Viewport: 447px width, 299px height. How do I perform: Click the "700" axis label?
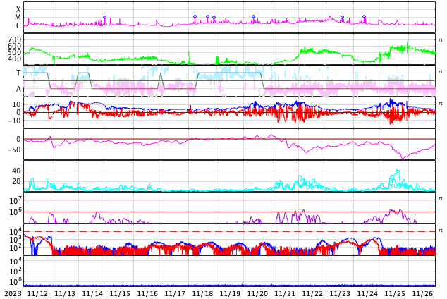click(x=15, y=39)
